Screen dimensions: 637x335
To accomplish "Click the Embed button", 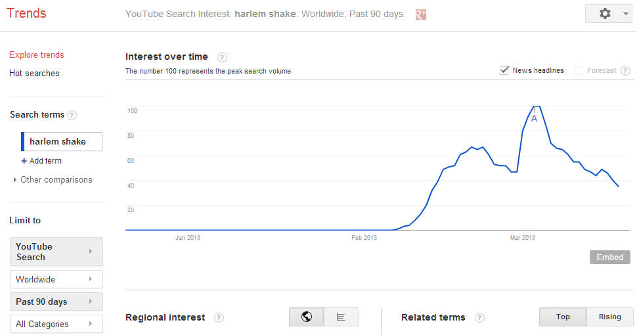I will [610, 257].
